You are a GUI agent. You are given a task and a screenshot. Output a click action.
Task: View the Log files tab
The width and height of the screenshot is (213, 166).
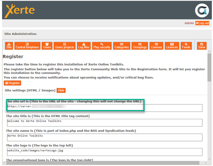[x=84, y=46]
